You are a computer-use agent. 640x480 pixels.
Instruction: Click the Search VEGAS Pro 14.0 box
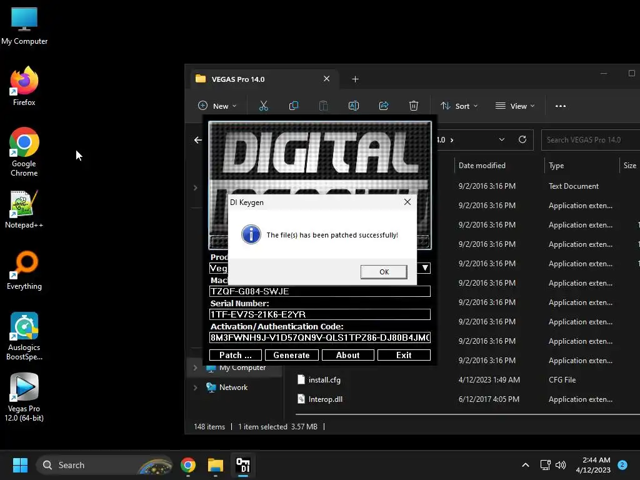click(x=591, y=140)
